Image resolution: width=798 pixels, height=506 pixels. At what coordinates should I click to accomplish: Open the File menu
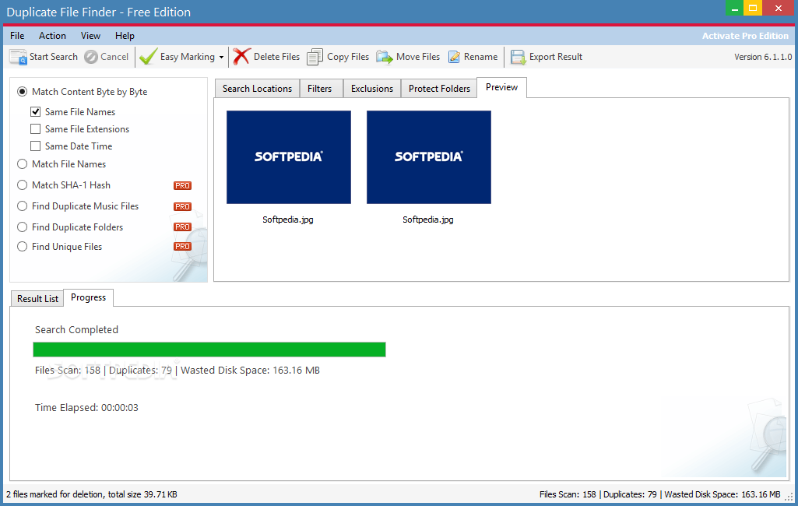17,36
